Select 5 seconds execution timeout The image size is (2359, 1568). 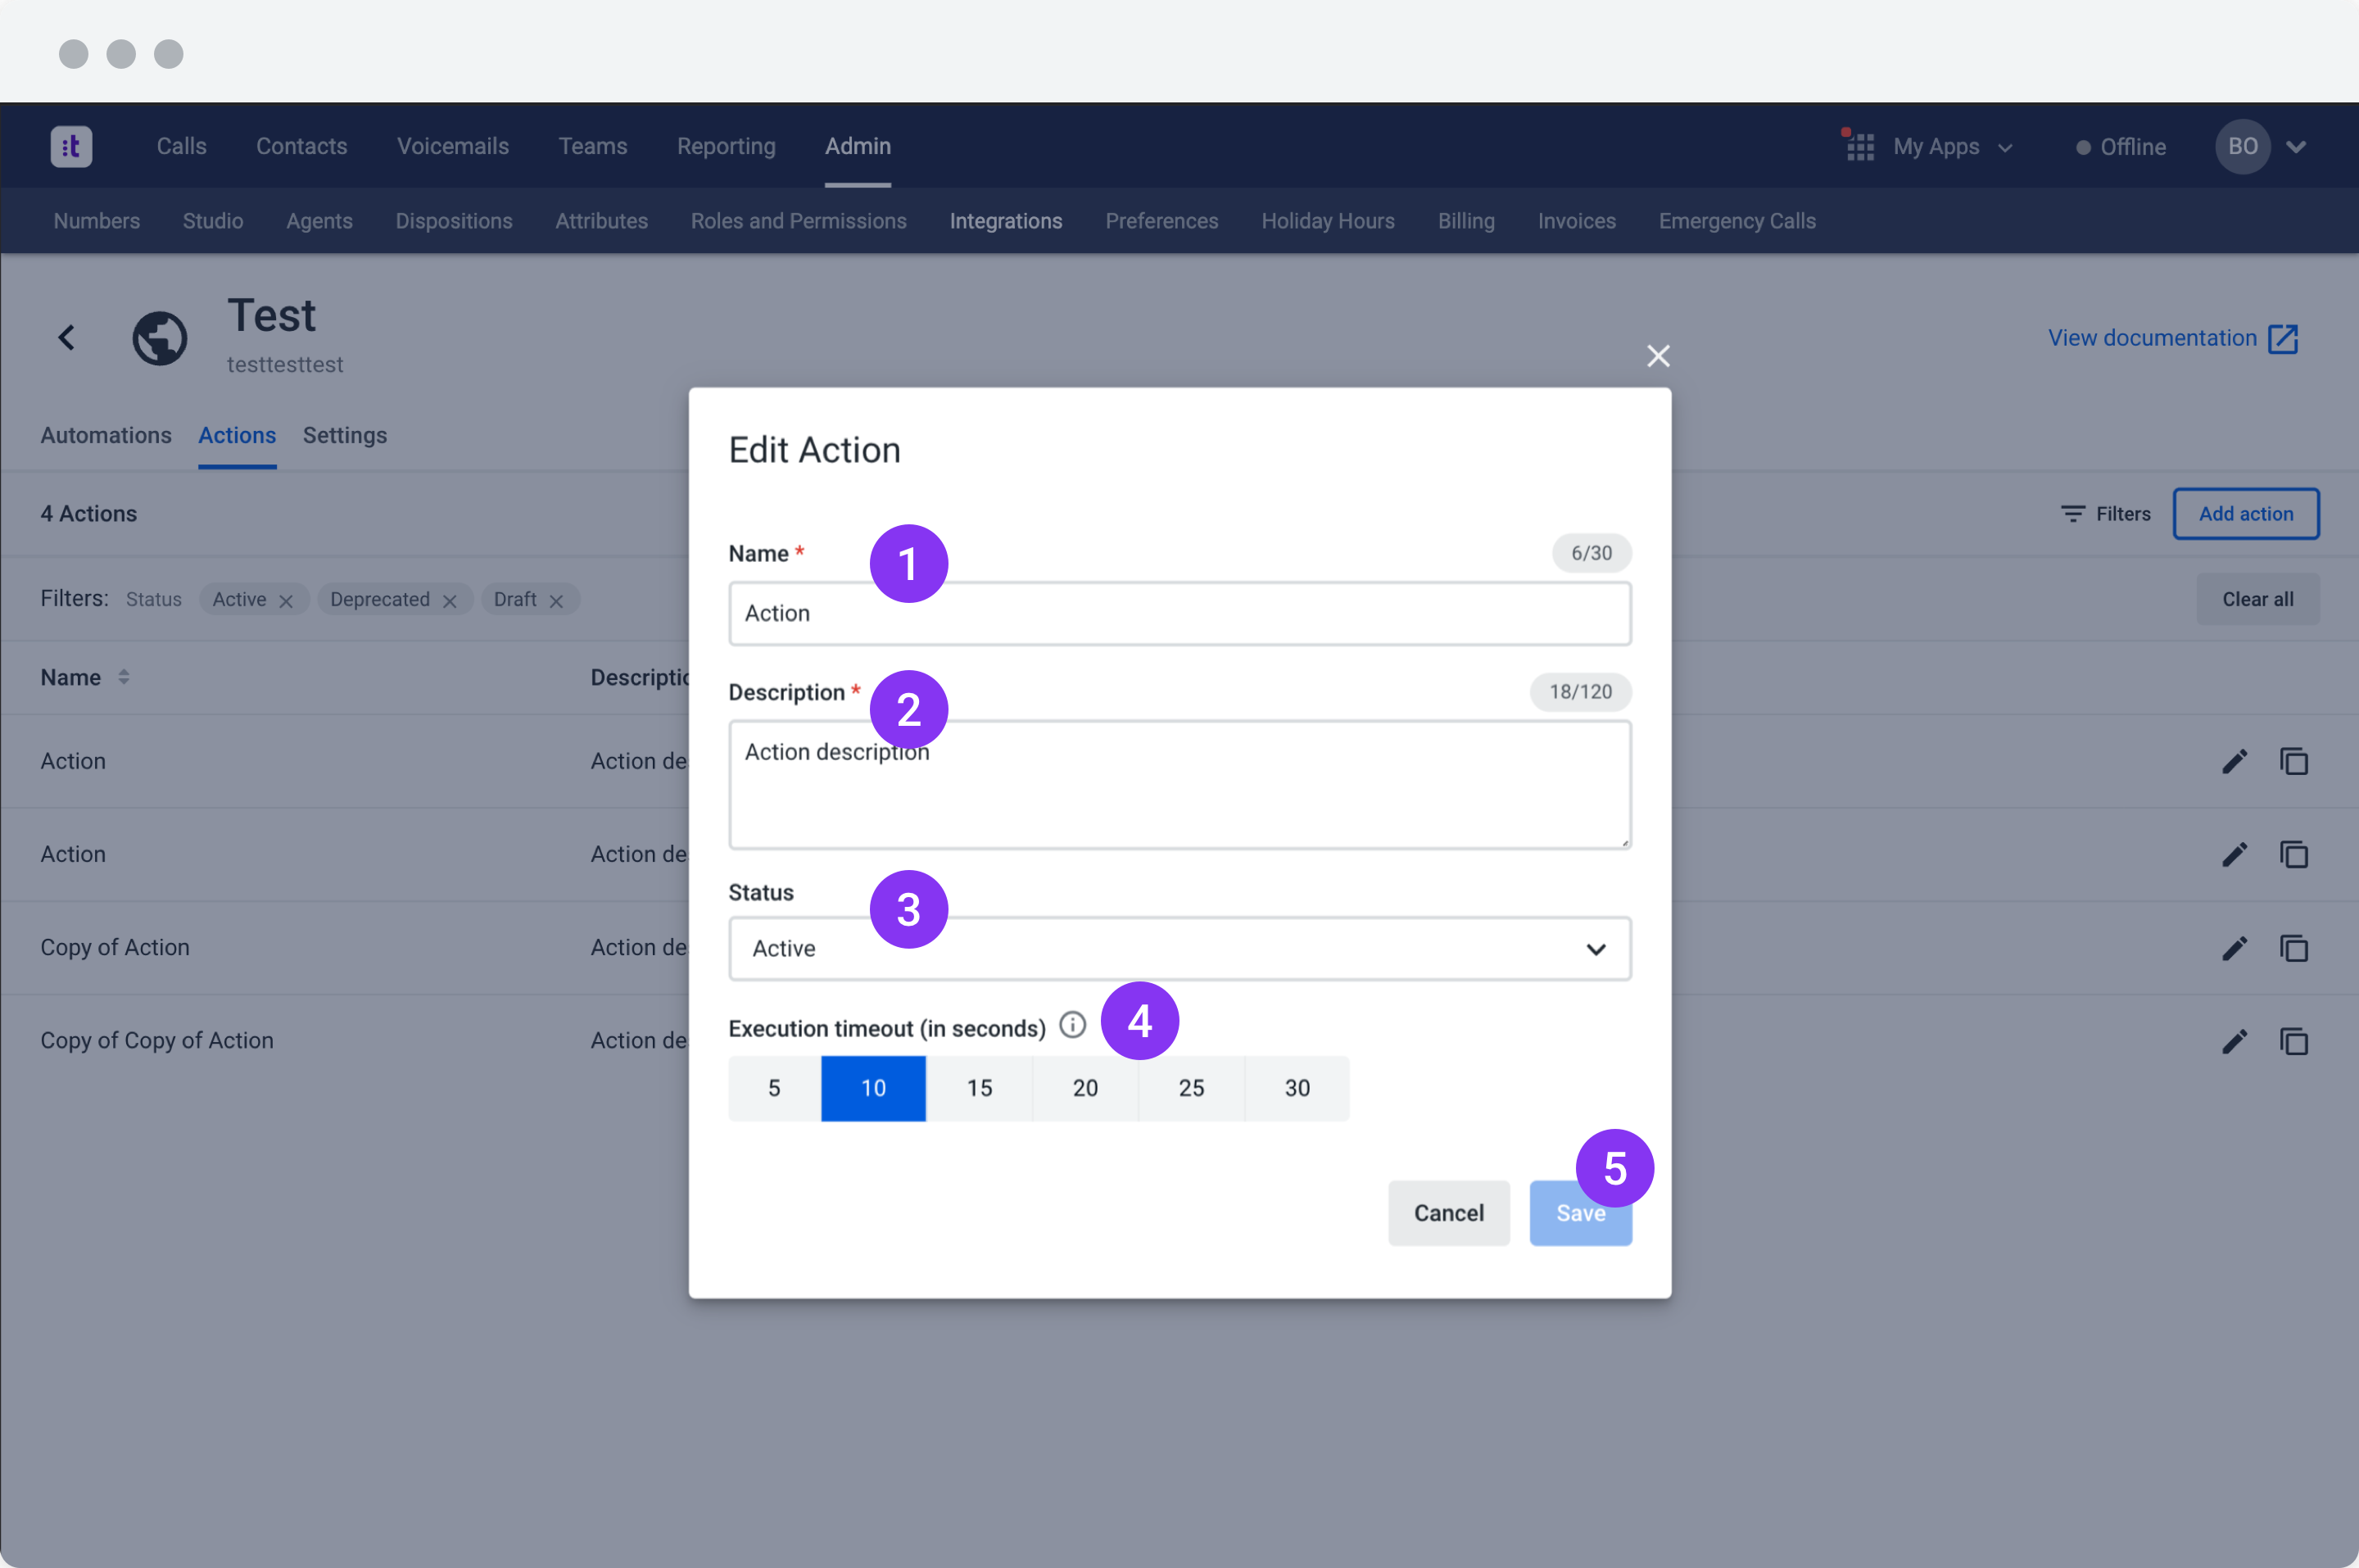[x=774, y=1088]
